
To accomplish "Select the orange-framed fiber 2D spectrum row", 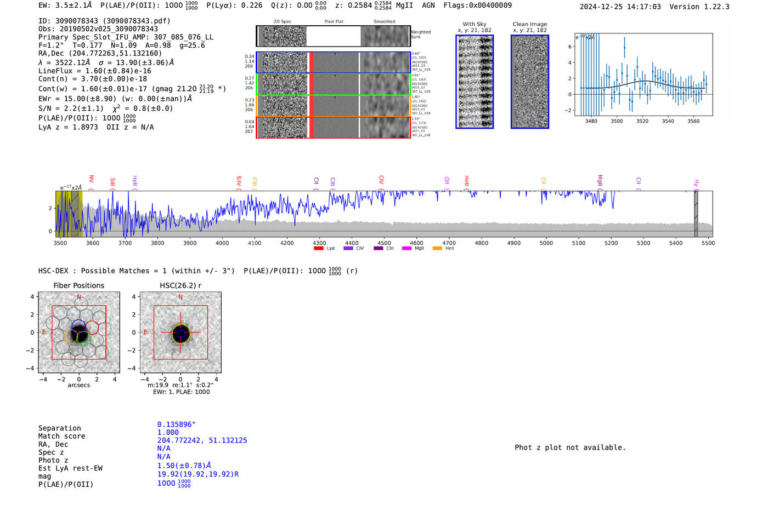I will click(334, 106).
